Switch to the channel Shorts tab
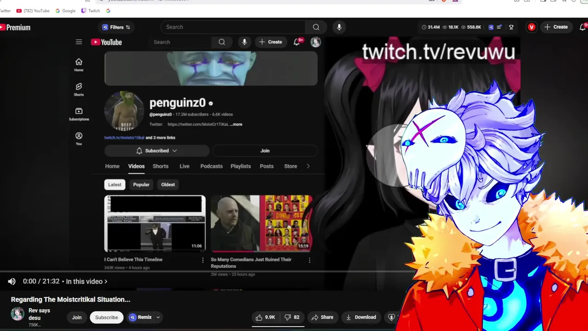588x331 pixels. [160, 166]
